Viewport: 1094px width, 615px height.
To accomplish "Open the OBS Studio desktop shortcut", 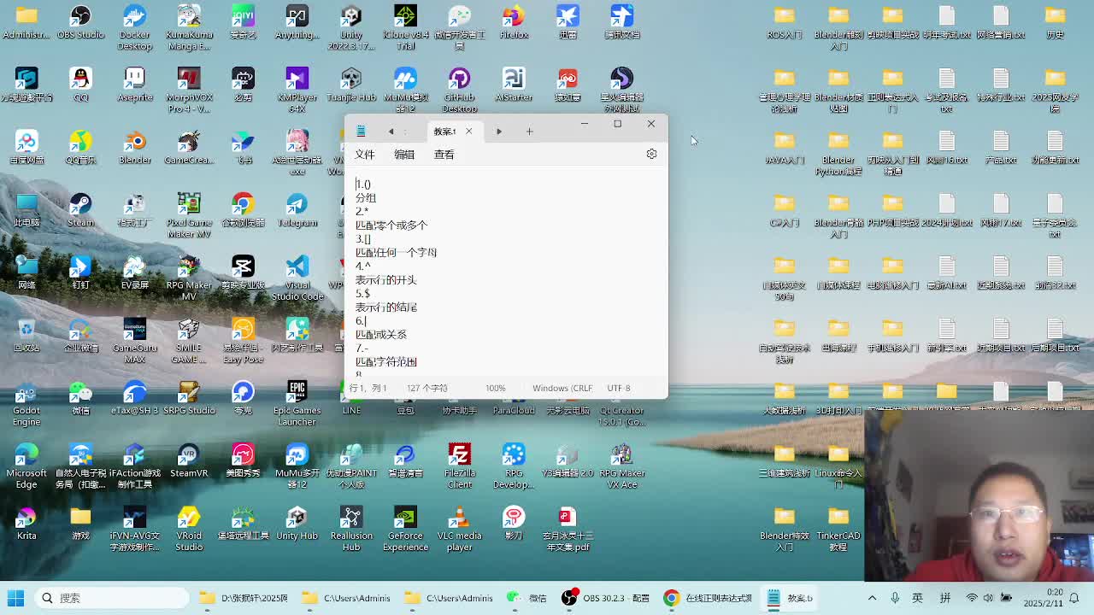I will 80,22.
